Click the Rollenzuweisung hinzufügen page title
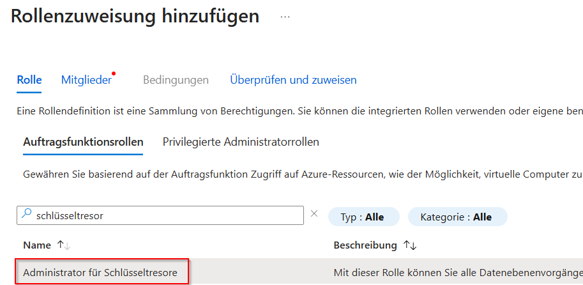 [135, 17]
